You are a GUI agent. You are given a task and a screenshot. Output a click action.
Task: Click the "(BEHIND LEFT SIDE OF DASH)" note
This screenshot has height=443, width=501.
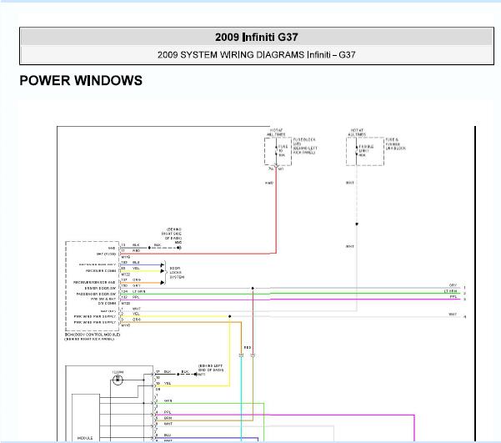[x=211, y=368]
